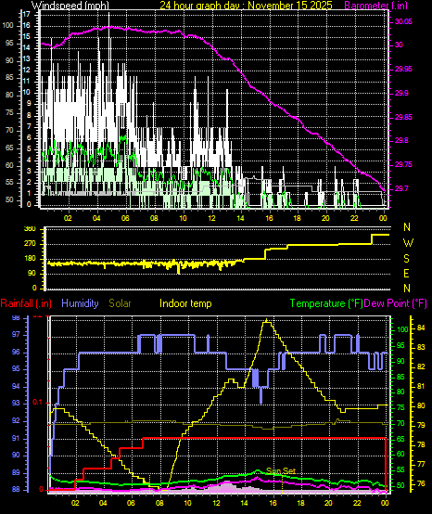Click the 84 indoor temp scale value
Viewport: 432px width, 514px height.
[421, 328]
